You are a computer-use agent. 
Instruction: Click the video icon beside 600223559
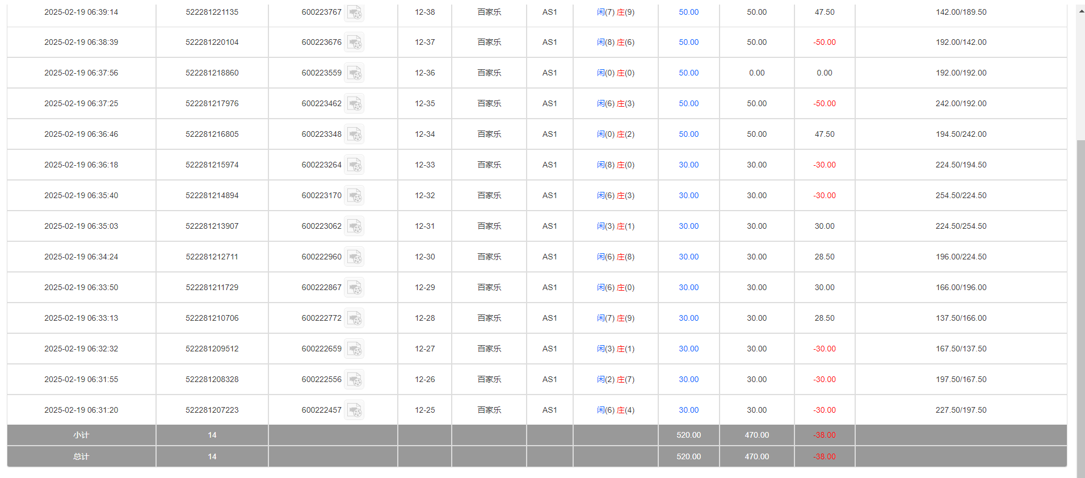click(x=354, y=73)
